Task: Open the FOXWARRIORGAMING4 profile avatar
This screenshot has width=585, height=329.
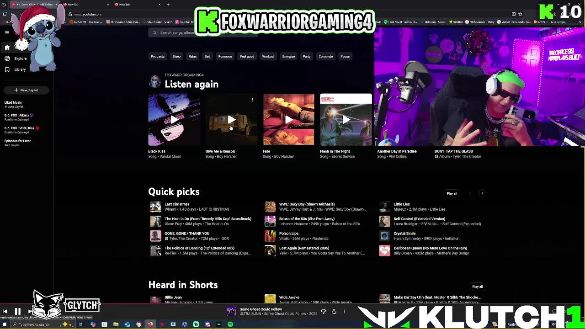Action: 155,81
